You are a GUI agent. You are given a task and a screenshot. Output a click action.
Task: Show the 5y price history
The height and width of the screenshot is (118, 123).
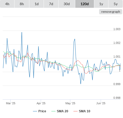116,4
